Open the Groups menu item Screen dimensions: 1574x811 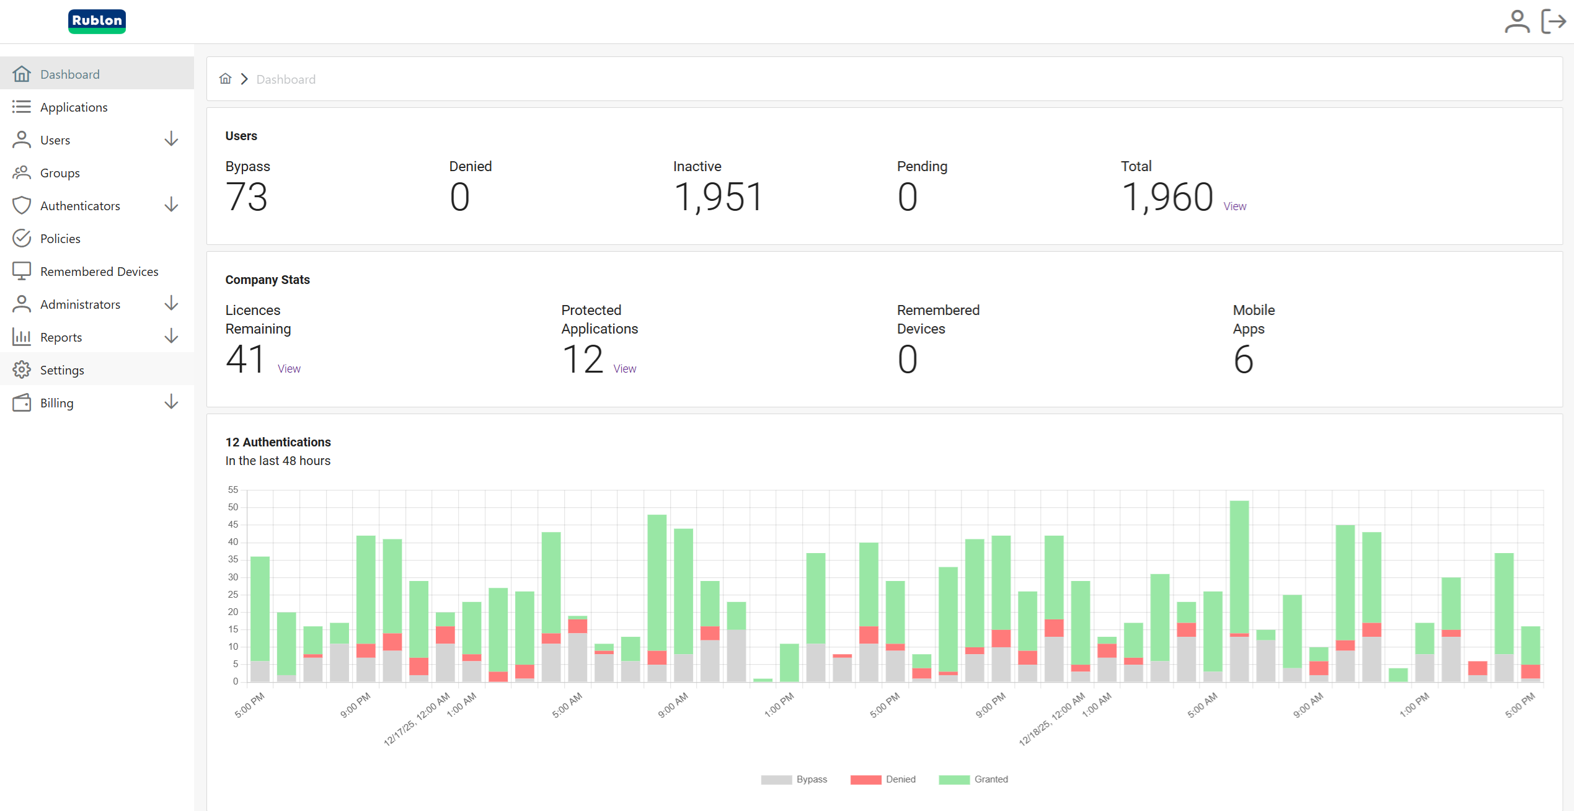pos(97,172)
